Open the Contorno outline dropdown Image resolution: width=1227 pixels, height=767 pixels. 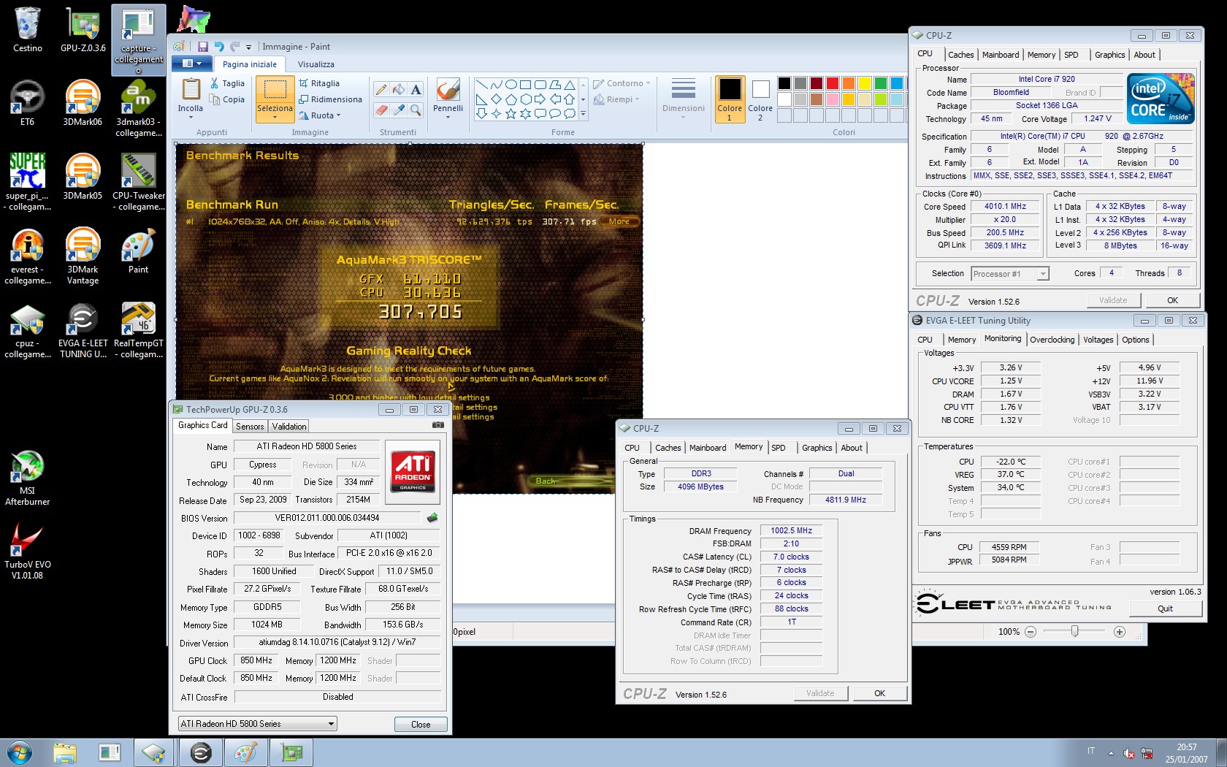[622, 83]
